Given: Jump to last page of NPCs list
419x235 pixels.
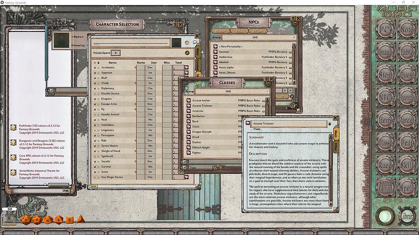Looking at the screenshot, I should [291, 90].
